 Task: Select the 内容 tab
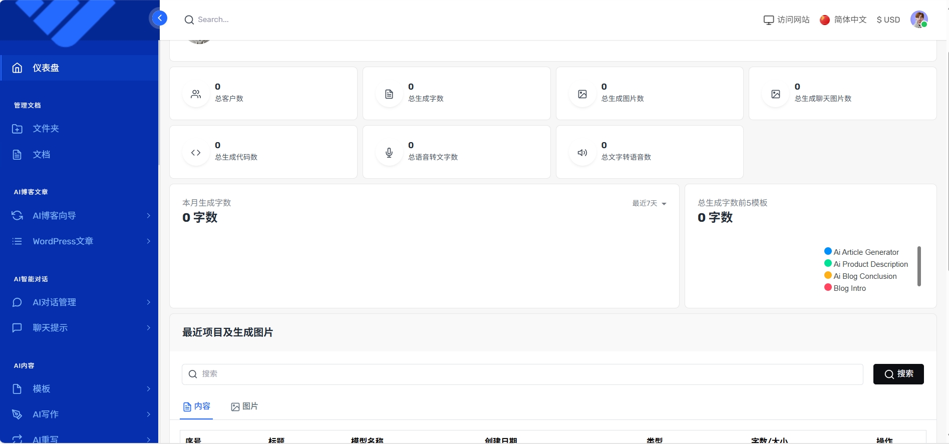pos(197,406)
